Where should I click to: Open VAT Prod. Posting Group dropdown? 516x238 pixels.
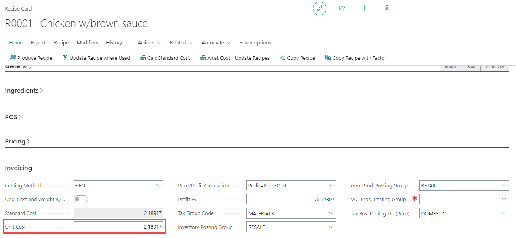464,199
